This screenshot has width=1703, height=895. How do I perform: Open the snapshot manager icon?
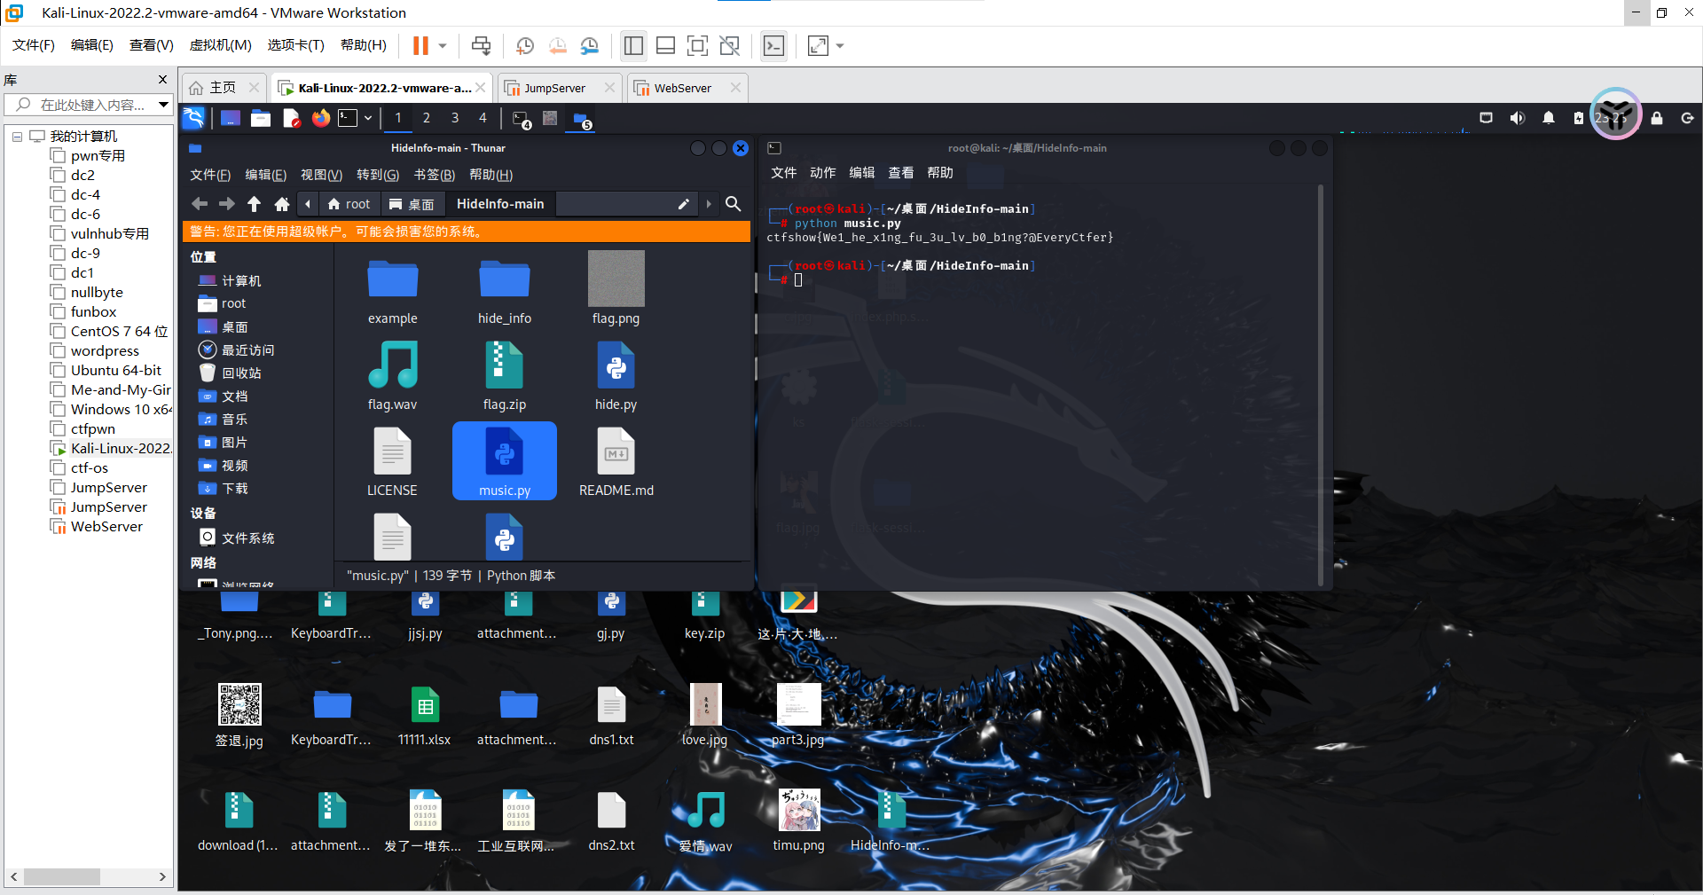coord(590,45)
